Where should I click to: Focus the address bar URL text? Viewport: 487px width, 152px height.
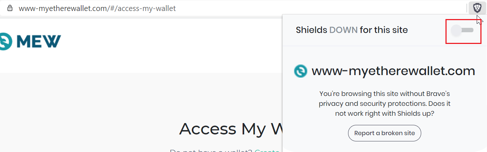97,8
